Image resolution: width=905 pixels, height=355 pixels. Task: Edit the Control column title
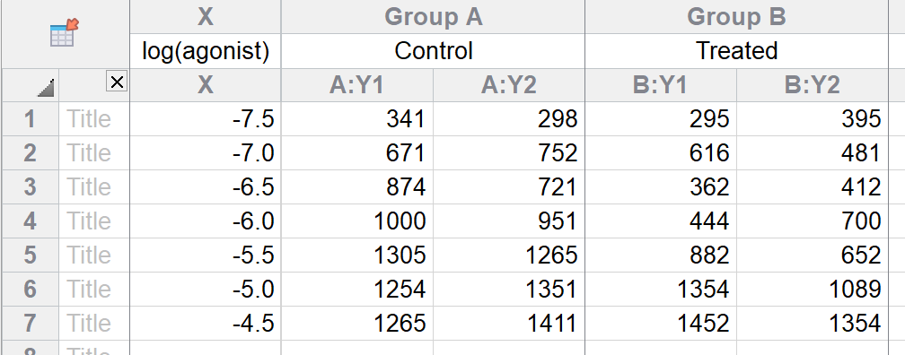pyautogui.click(x=433, y=51)
